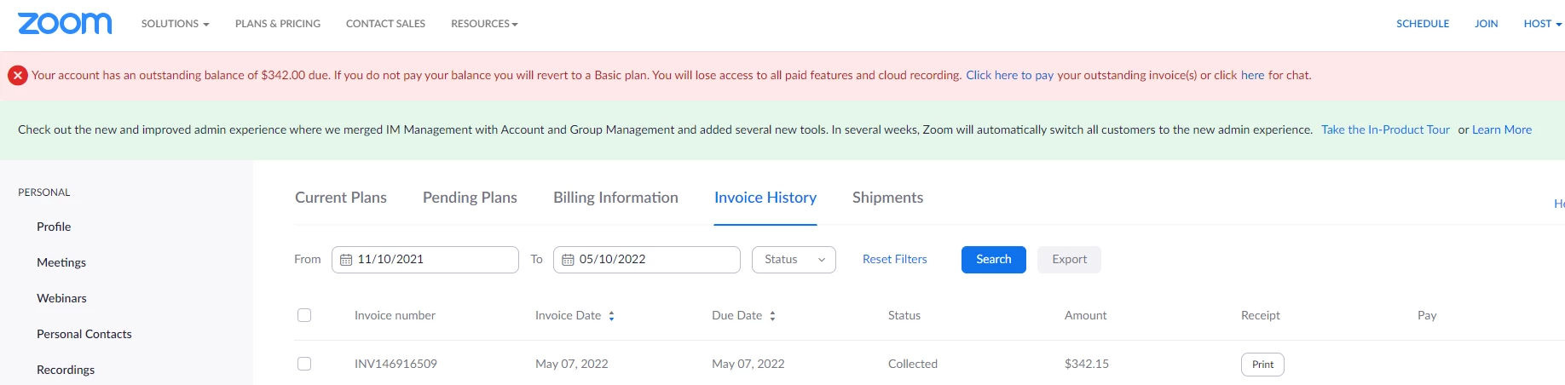
Task: Click Learn More link
Action: 1502,129
